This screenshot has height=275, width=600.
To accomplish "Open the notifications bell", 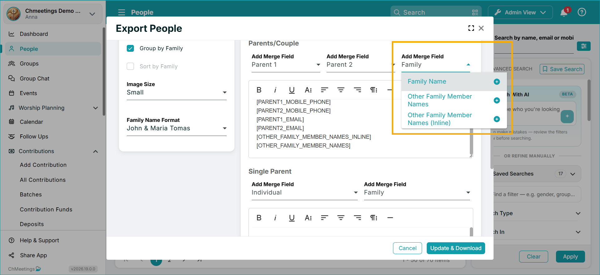I will coord(564,12).
